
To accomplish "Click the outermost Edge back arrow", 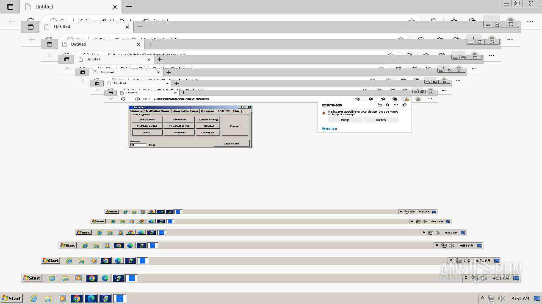I will click(x=12, y=21).
